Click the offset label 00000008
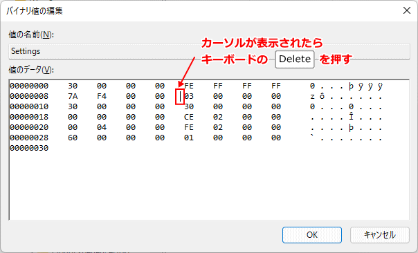The image size is (418, 253). pyautogui.click(x=29, y=96)
